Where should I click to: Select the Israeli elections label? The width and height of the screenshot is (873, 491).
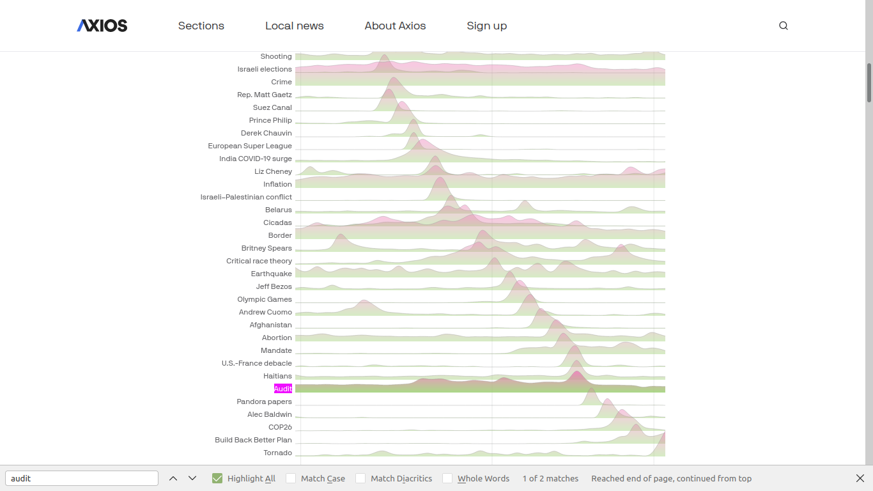[265, 69]
